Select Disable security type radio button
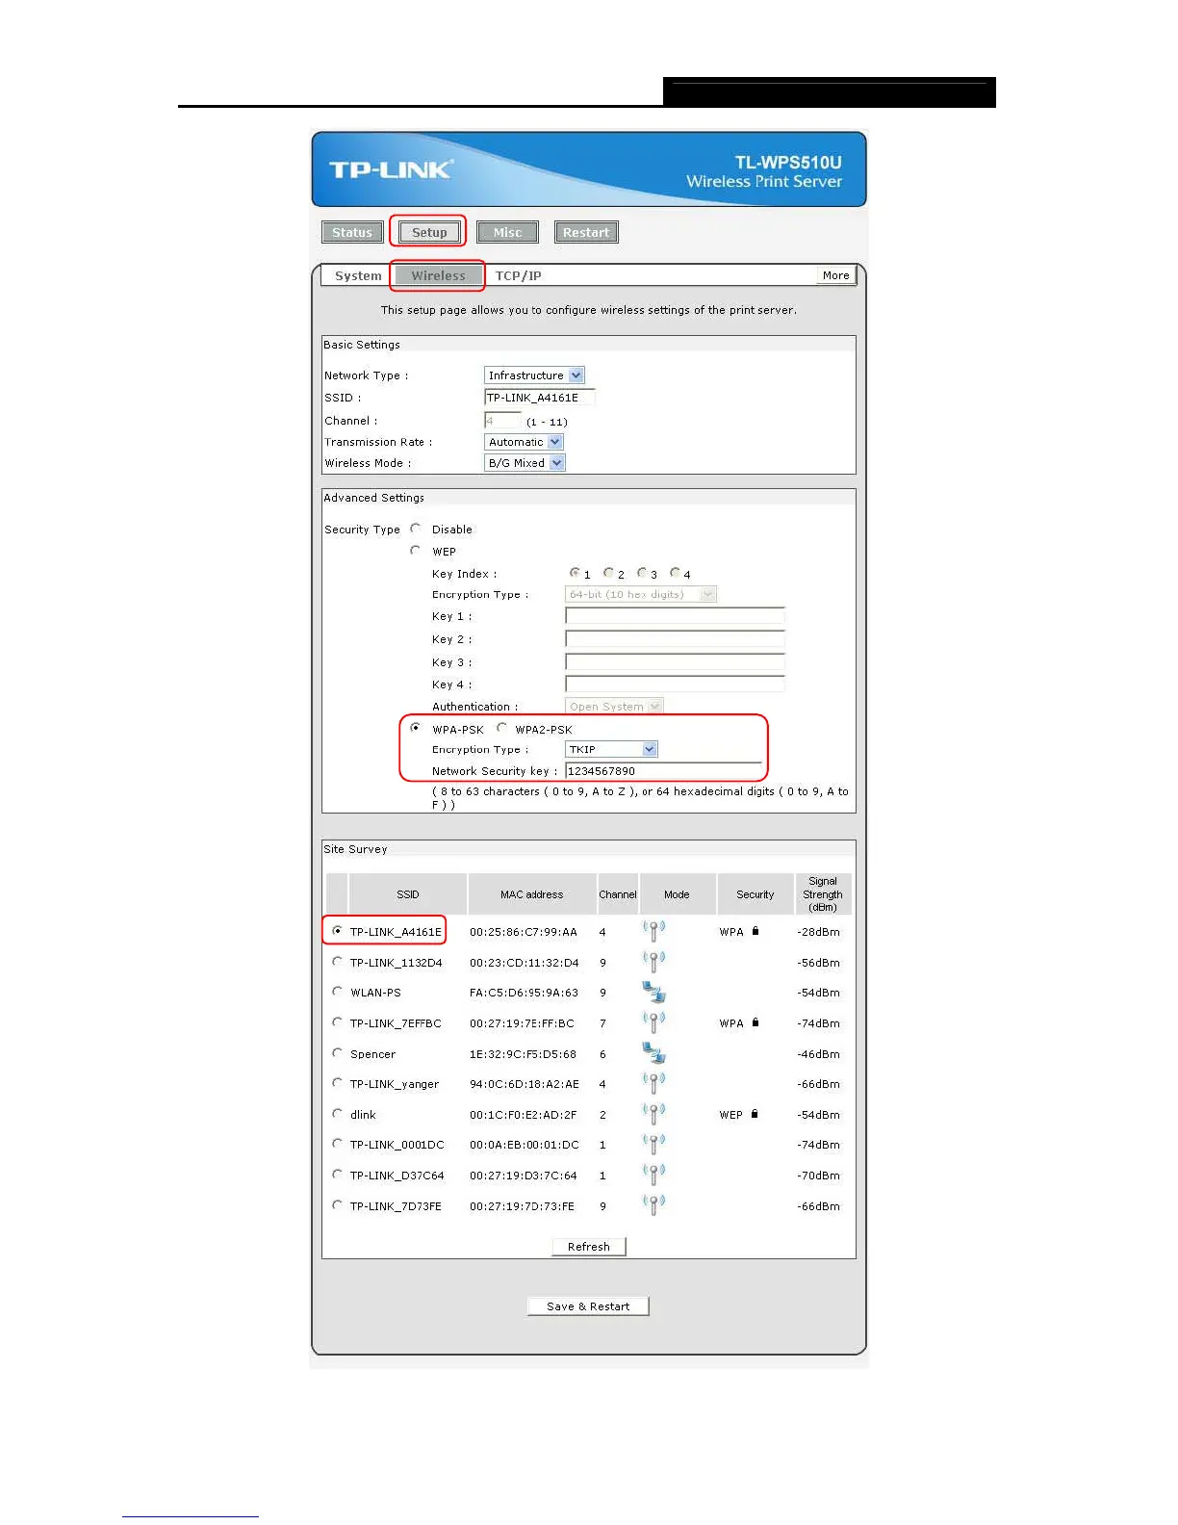Image resolution: width=1178 pixels, height=1525 pixels. [x=415, y=529]
